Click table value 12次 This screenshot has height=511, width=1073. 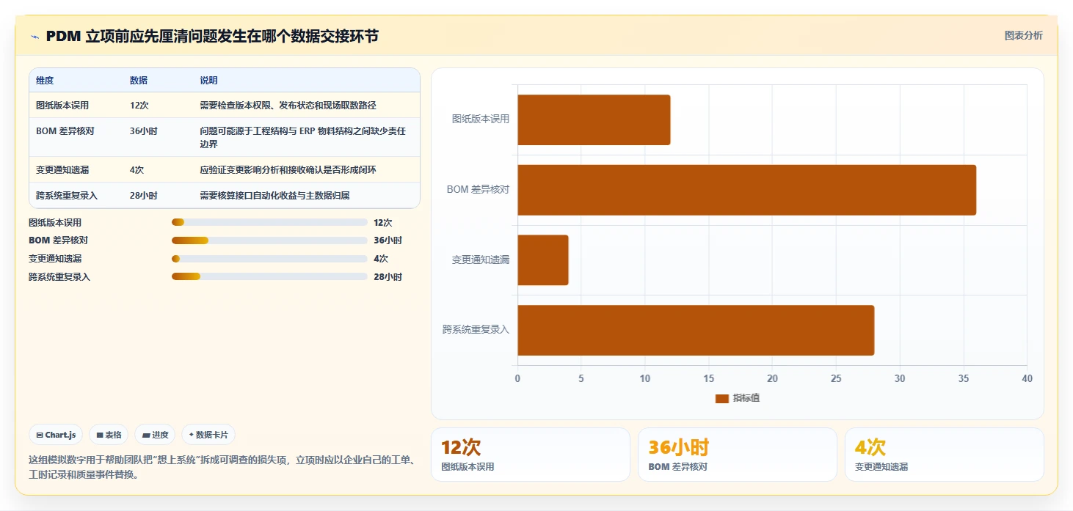coord(139,106)
